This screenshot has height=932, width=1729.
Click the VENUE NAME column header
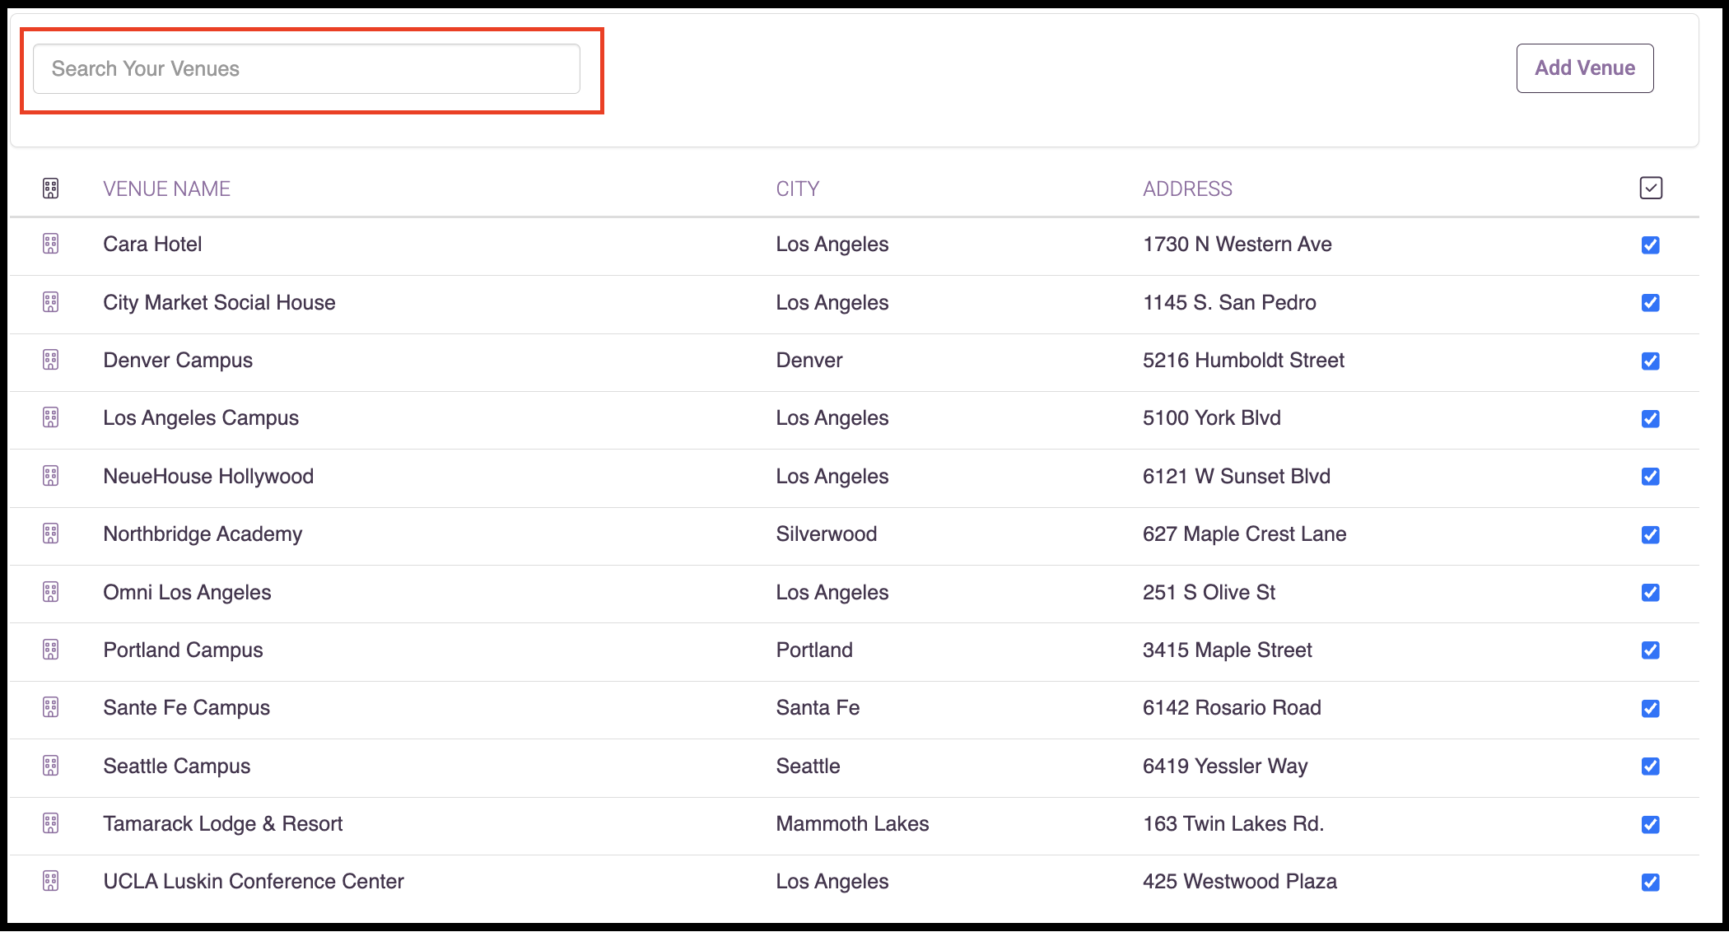click(166, 188)
